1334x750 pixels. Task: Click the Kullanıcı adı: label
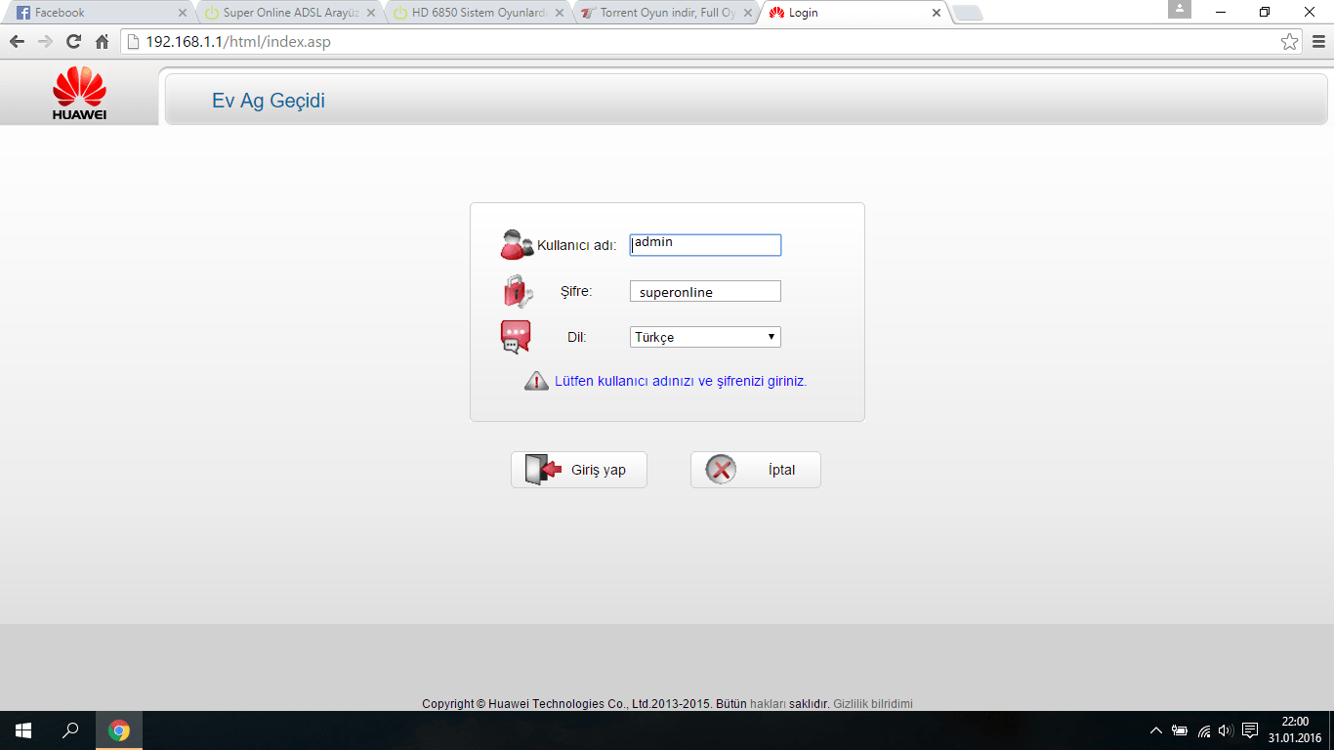click(x=577, y=245)
